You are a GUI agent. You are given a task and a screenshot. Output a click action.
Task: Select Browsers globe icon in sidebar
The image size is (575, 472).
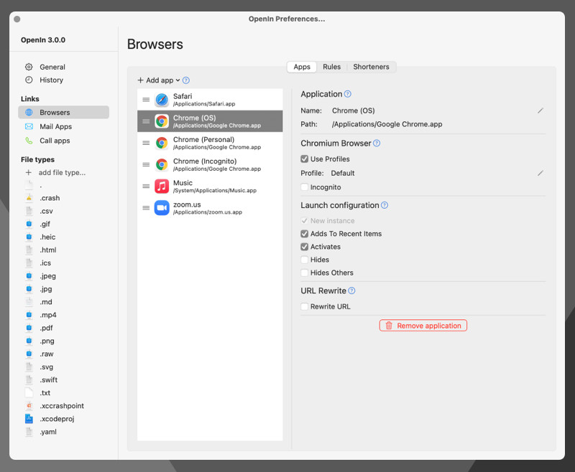click(x=29, y=113)
